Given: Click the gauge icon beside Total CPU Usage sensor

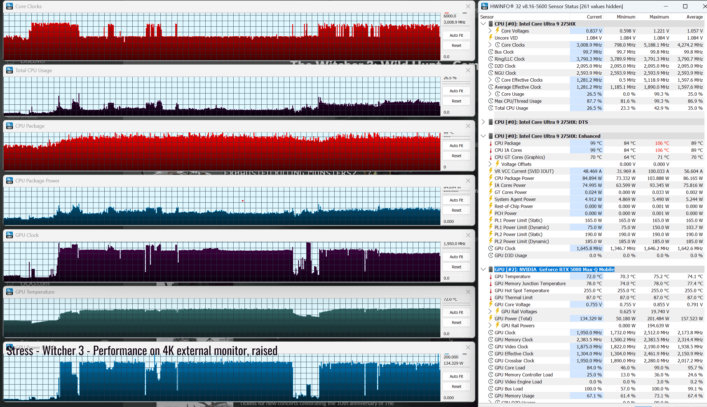Looking at the screenshot, I should [x=491, y=108].
